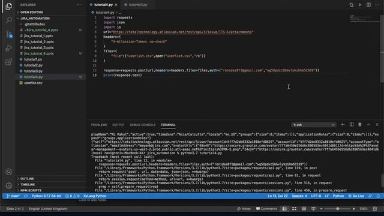Image resolution: width=384 pixels, height=216 pixels.
Task: Click the KvLang Python status item
Action: click(95, 196)
